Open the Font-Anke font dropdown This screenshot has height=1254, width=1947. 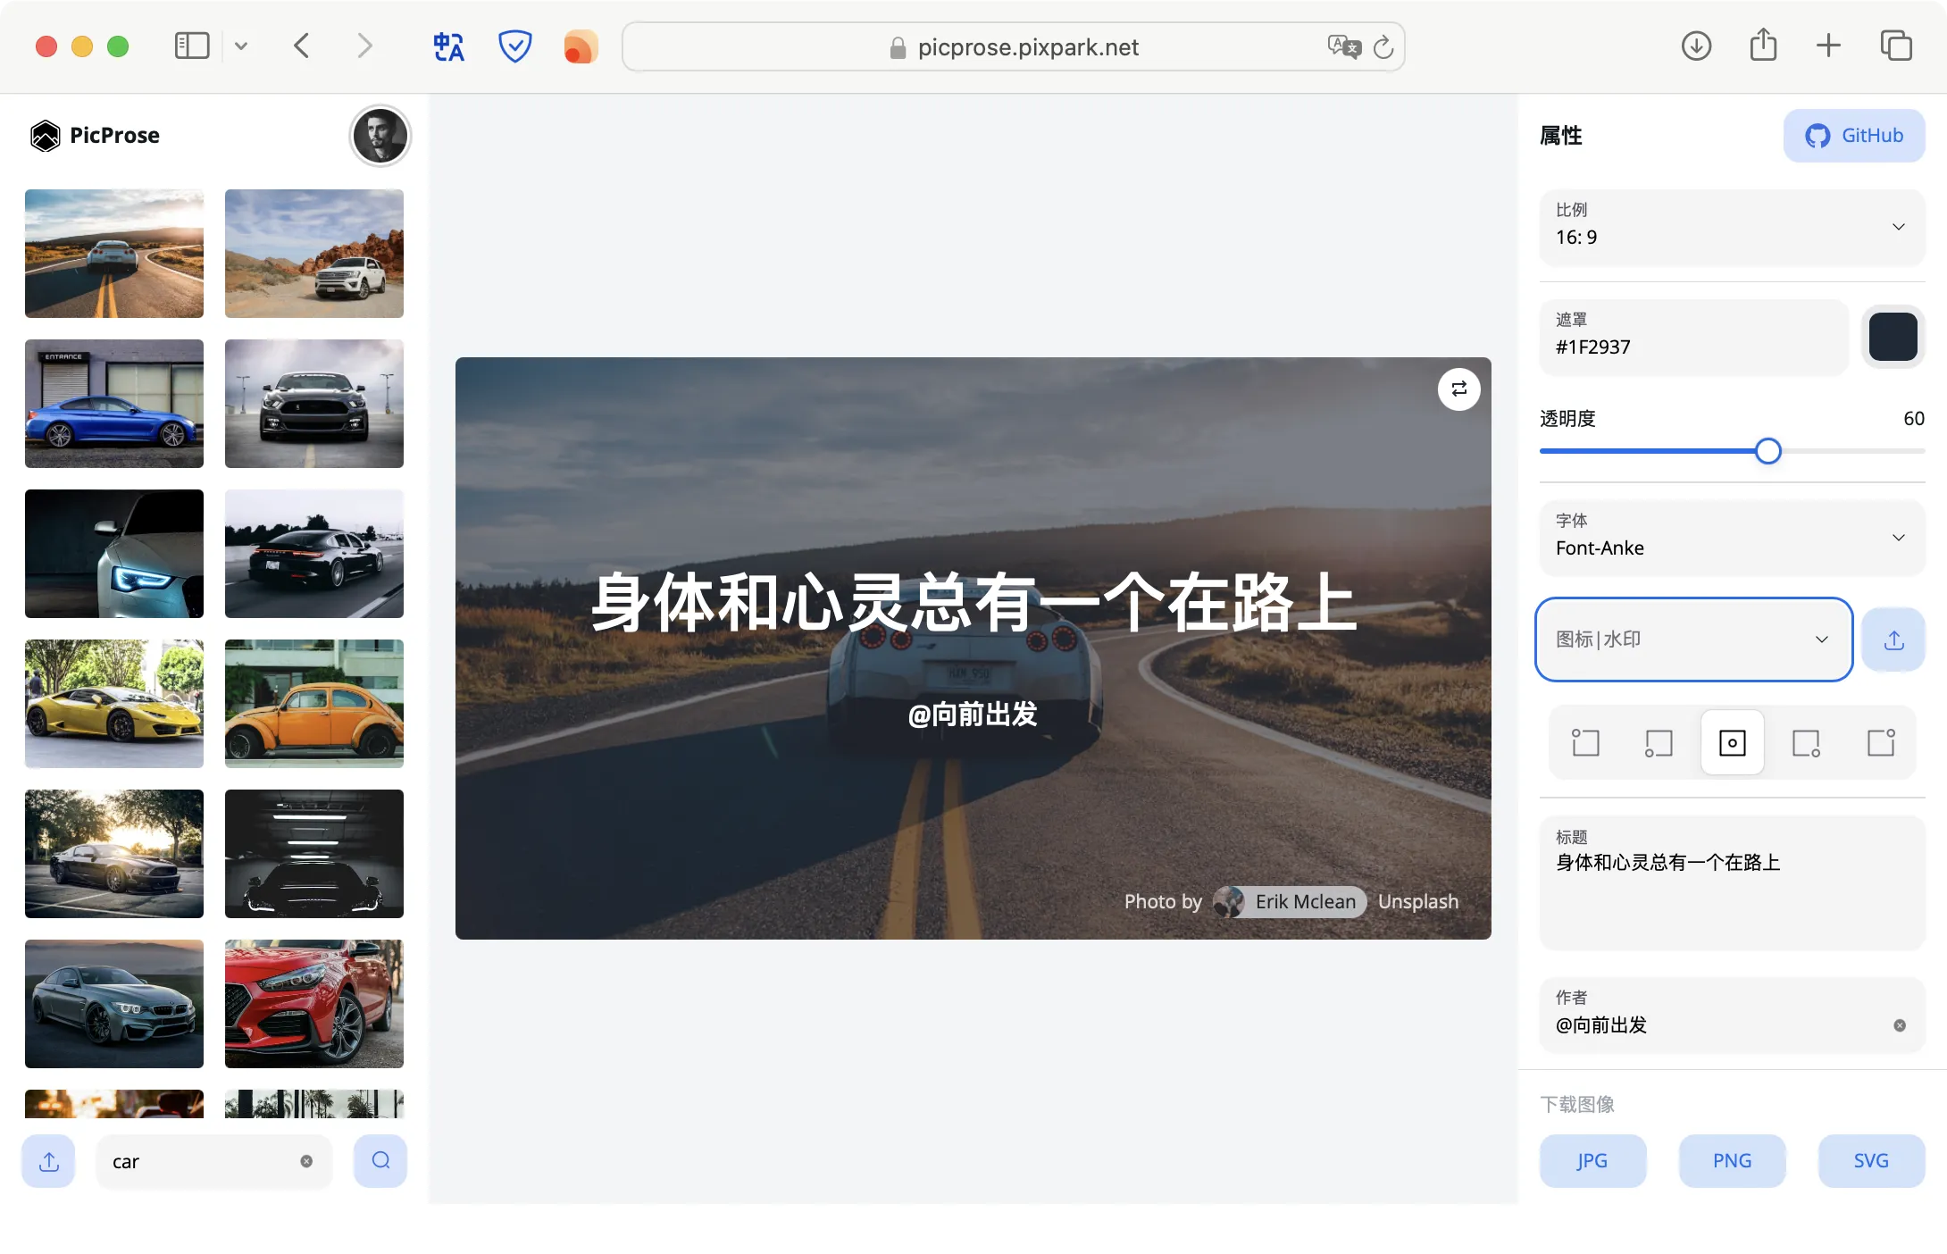click(x=1732, y=538)
